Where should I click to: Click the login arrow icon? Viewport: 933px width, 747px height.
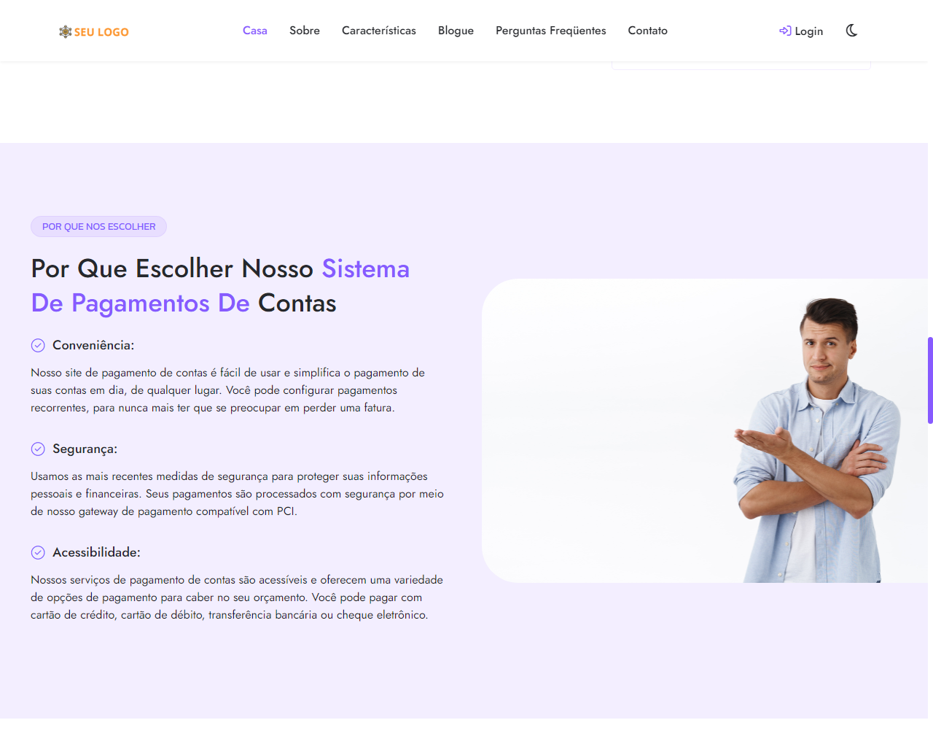point(785,31)
